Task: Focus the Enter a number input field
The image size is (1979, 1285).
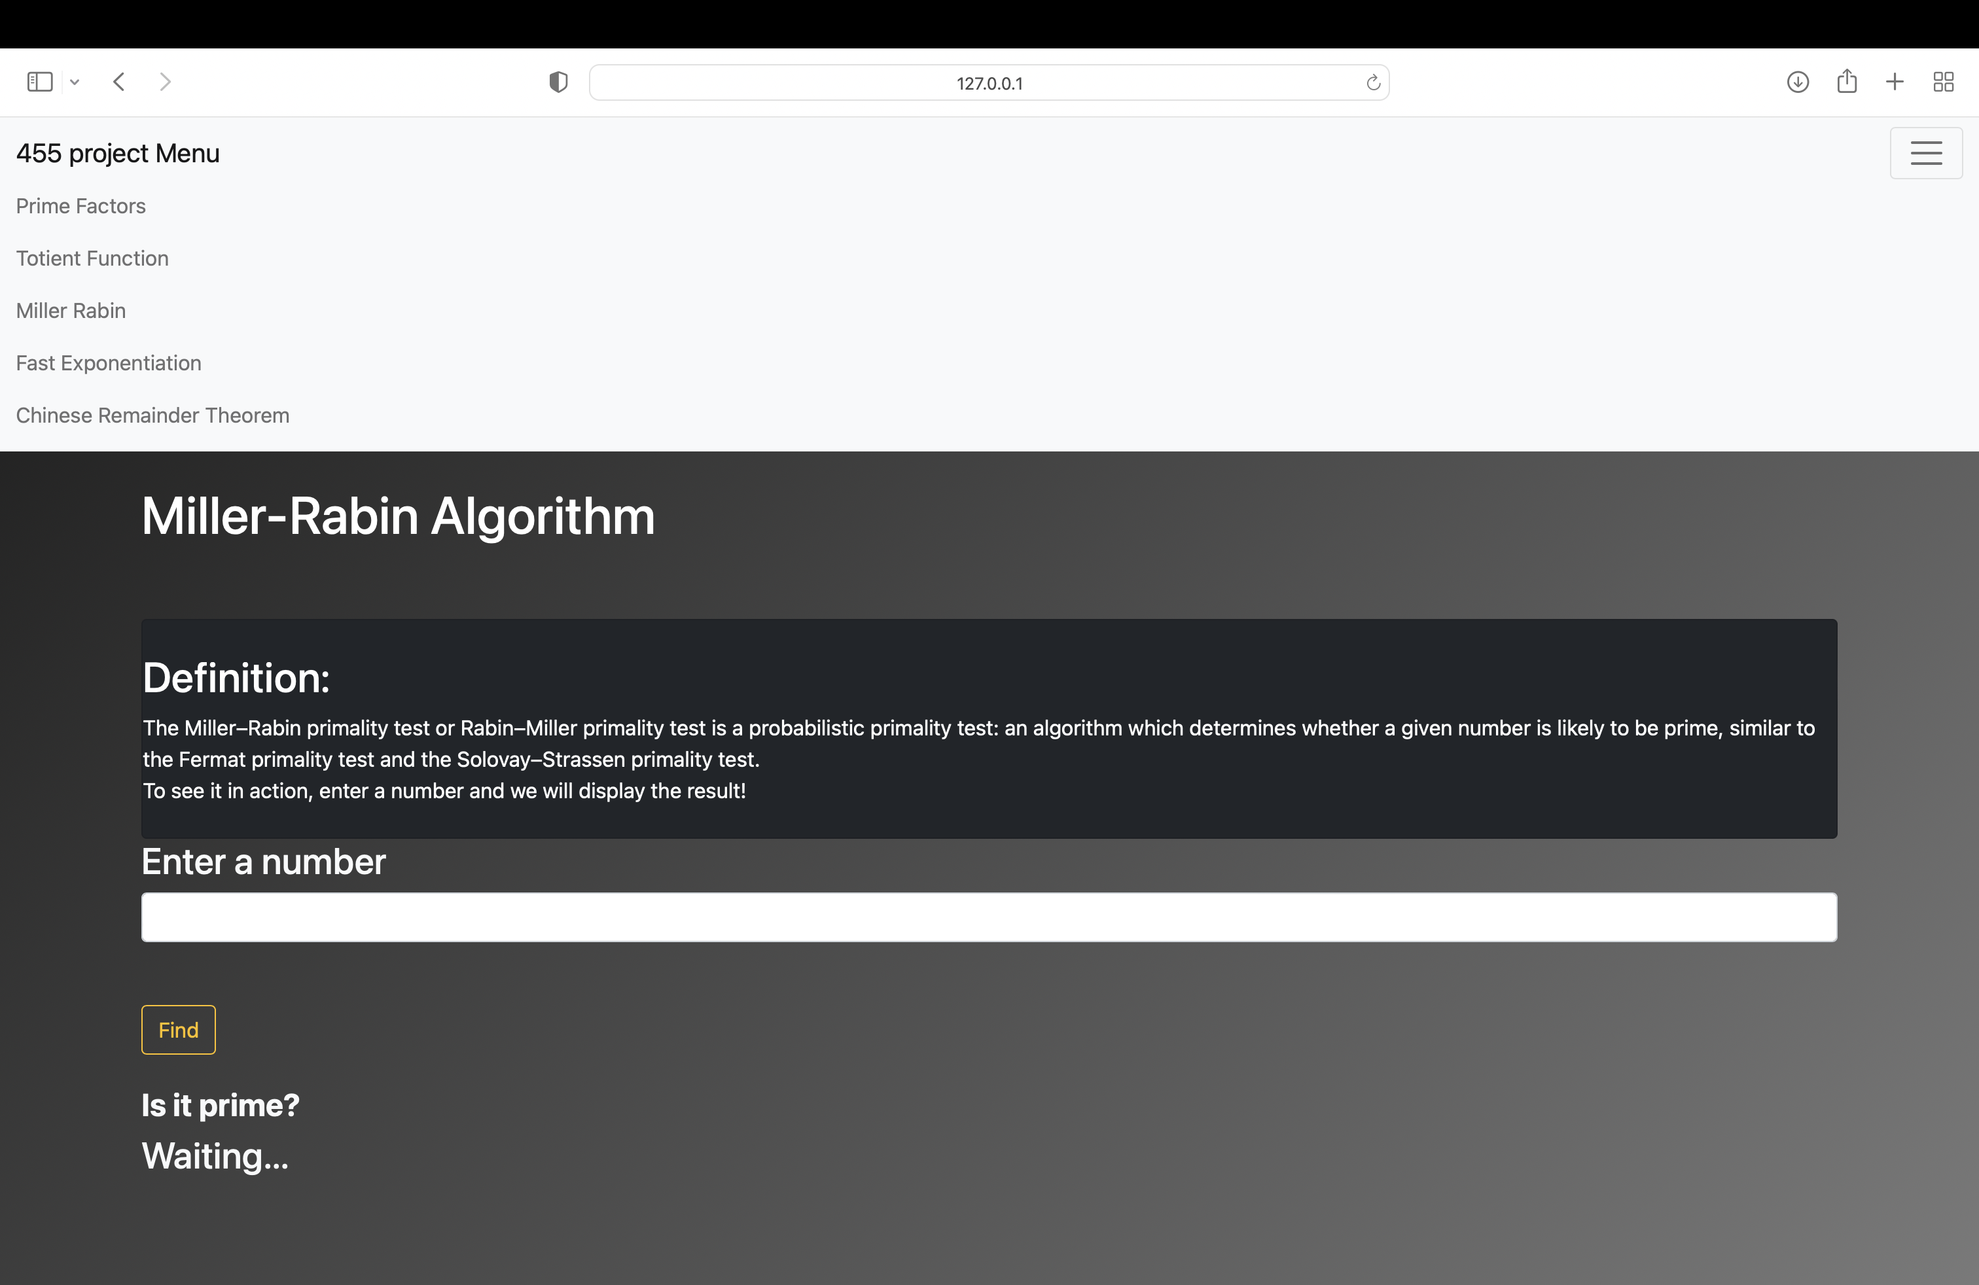Action: point(989,917)
